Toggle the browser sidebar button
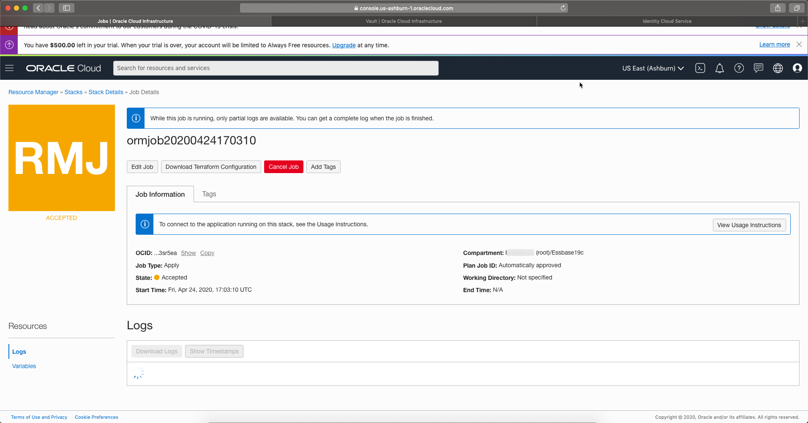 66,8
